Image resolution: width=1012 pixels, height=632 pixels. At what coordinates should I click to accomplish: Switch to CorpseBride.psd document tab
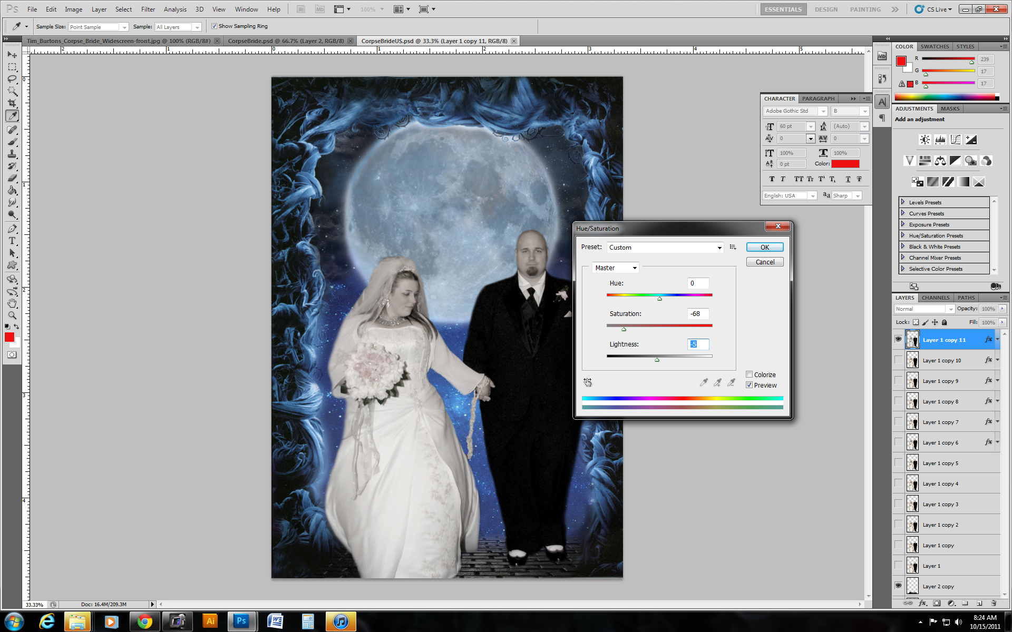click(286, 41)
